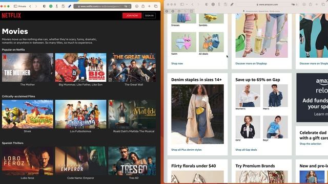The height and width of the screenshot is (184, 328).
Task: Go back in the Amazon Safari window
Action: [x=192, y=5]
